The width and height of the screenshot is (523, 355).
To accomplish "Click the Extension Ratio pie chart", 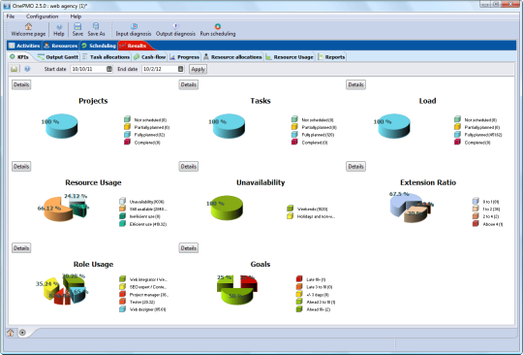I will point(411,208).
